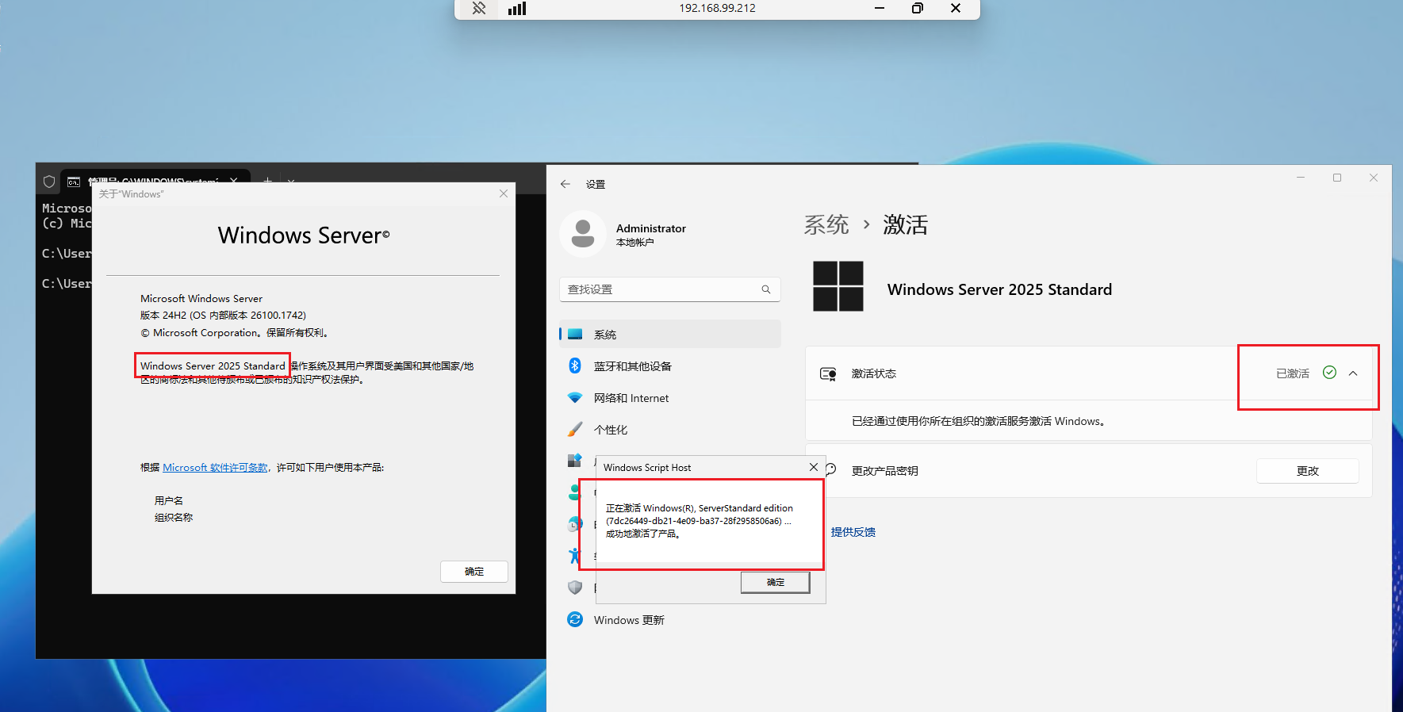
Task: Click the paintbrush icon for 个性化
Action: pos(575,429)
